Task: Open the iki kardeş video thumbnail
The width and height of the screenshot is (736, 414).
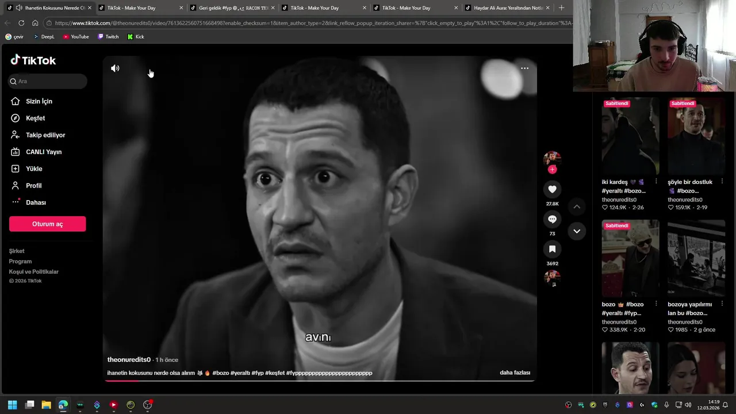Action: (x=630, y=136)
